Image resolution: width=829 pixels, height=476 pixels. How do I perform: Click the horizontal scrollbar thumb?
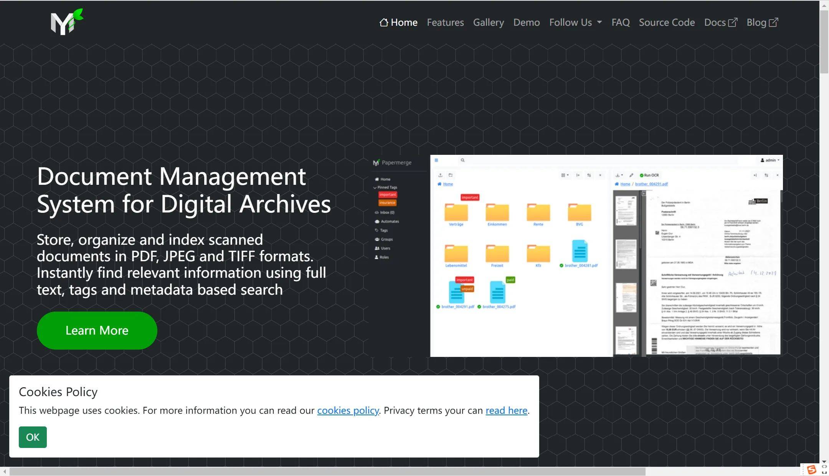[327, 471]
